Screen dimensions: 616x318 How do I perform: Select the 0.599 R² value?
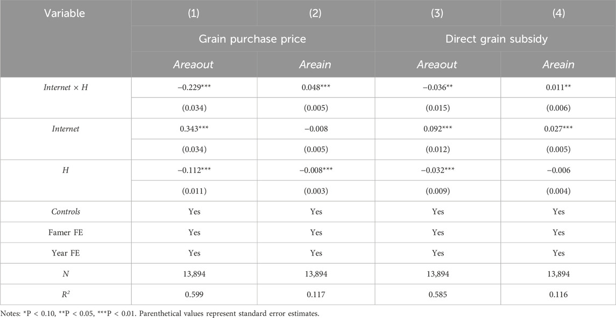tap(194, 294)
